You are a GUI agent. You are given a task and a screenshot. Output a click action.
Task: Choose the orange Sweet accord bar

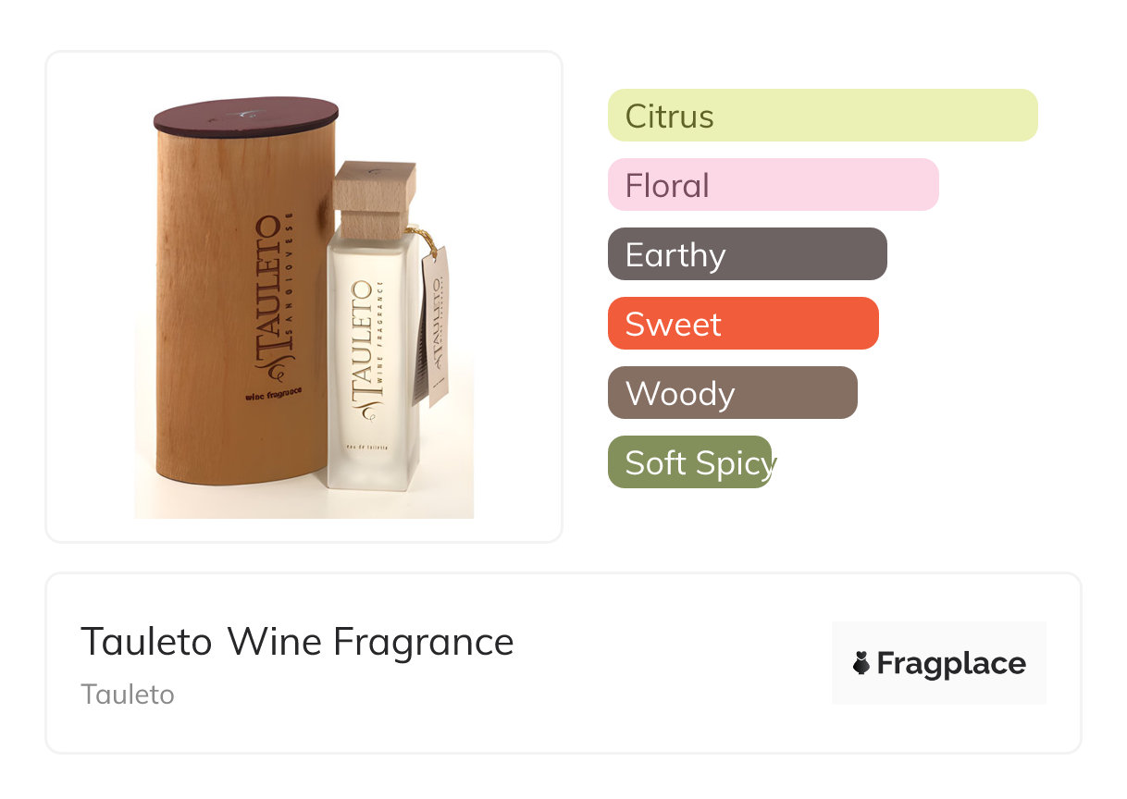tap(742, 324)
